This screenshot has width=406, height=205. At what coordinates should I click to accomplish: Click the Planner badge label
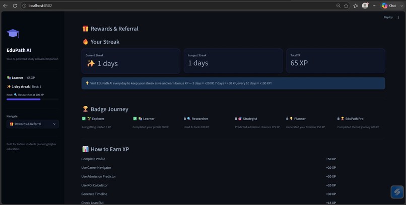[300, 119]
